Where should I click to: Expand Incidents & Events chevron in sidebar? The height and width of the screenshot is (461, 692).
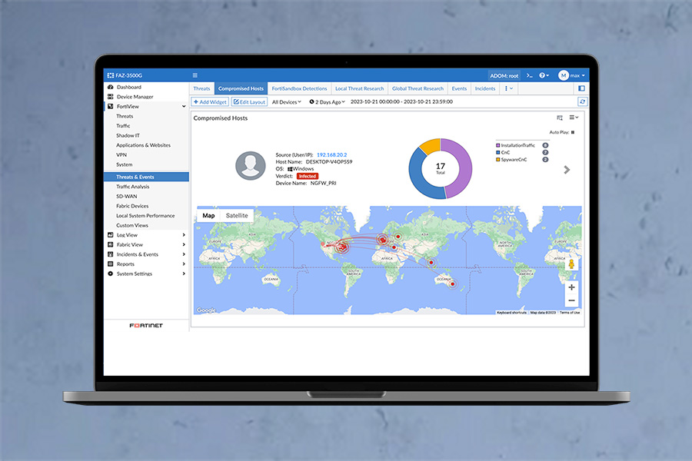(x=184, y=254)
